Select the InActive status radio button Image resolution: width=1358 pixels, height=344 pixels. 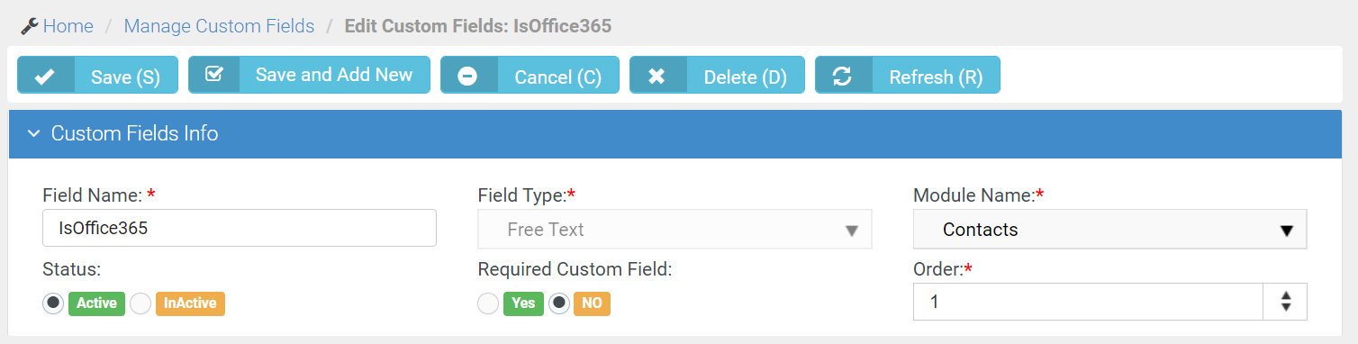coord(140,303)
